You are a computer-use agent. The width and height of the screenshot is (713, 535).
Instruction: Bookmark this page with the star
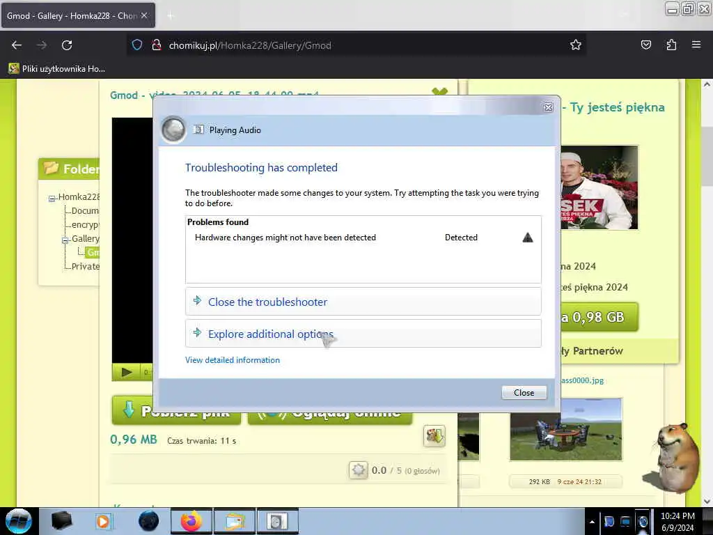pos(576,45)
